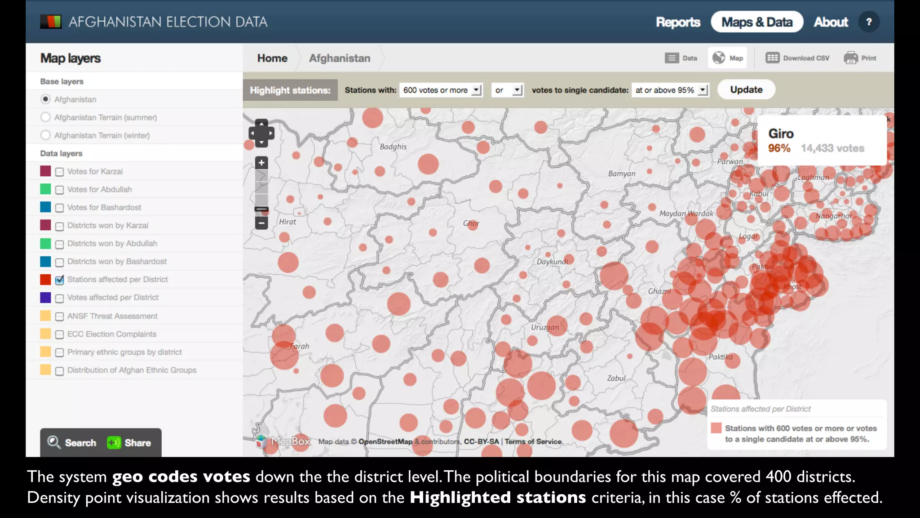This screenshot has width=920, height=518.
Task: Click the Search magnifier icon
Action: click(x=54, y=442)
